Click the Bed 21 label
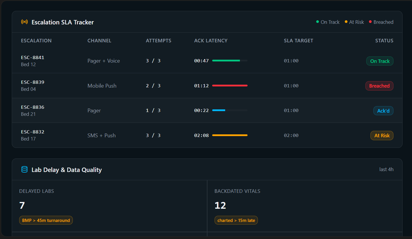Screen dimensions: 412x239 click(28, 114)
